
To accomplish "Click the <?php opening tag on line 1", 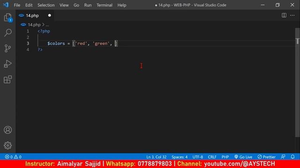I will pyautogui.click(x=44, y=31).
